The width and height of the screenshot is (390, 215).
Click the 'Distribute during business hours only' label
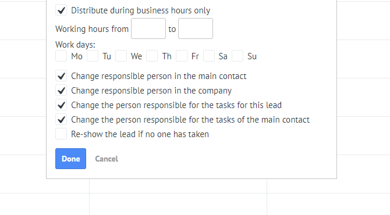click(x=140, y=10)
